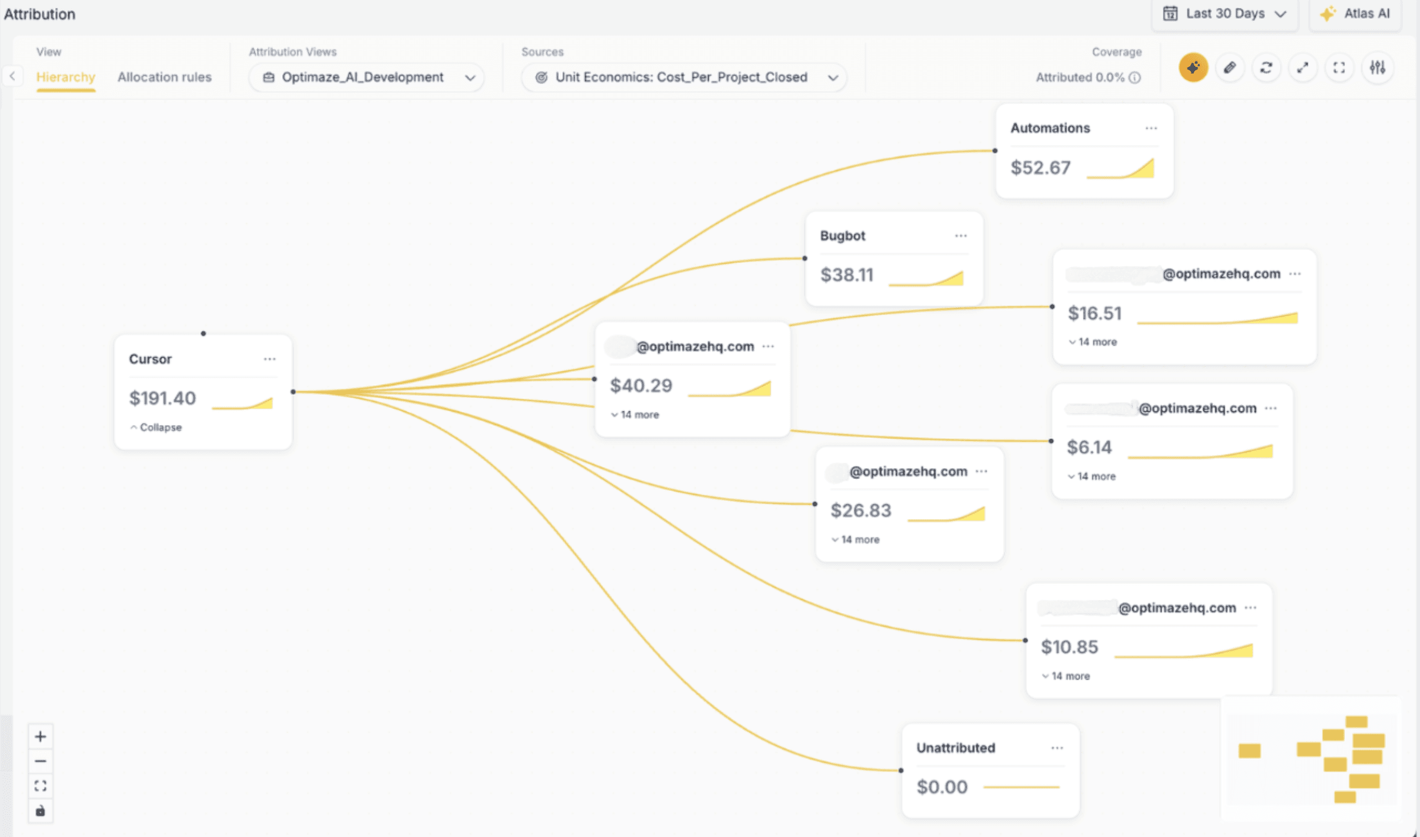This screenshot has height=837, width=1420.
Task: Click the Cursor $191.40 amount
Action: [163, 398]
